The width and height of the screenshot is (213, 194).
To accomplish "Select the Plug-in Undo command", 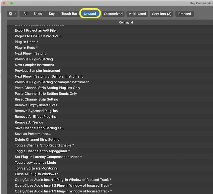I will (26, 42).
